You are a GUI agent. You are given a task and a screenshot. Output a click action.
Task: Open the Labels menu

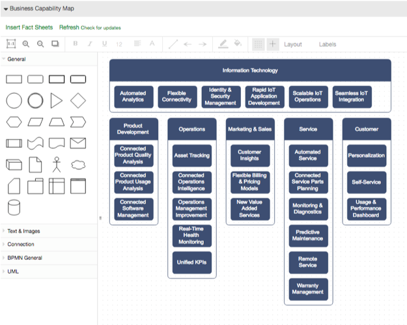tap(328, 44)
